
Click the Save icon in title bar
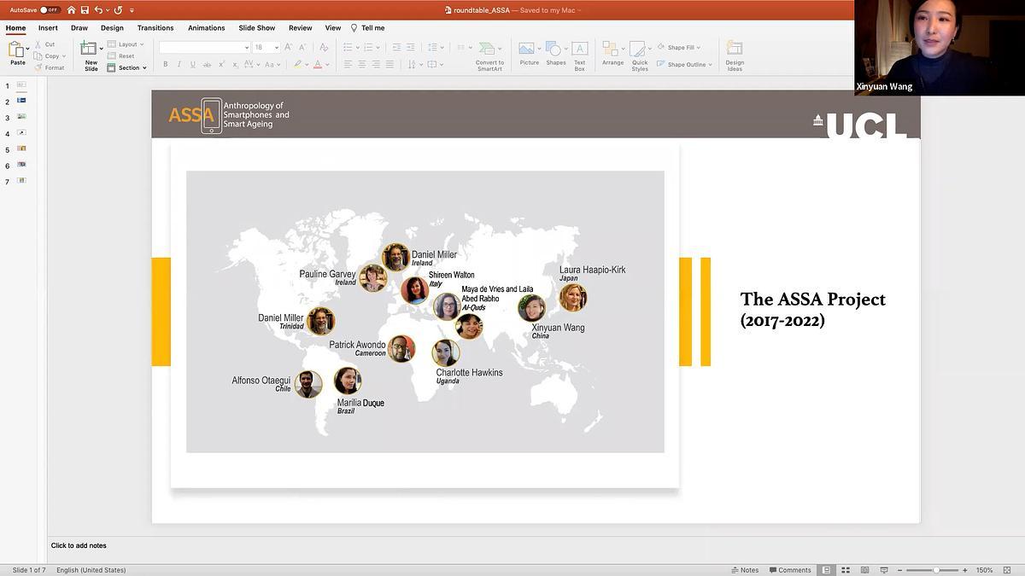85,10
